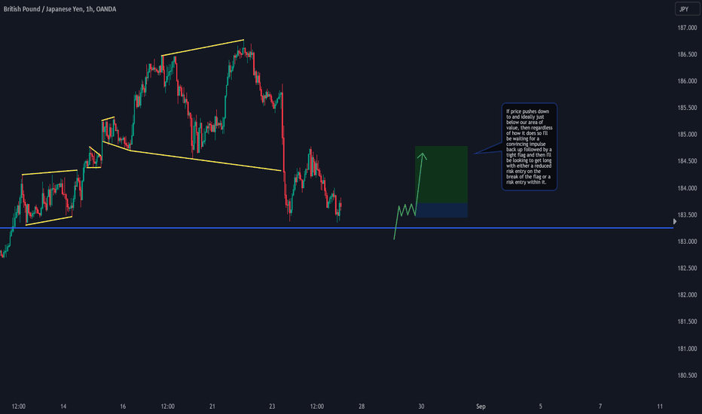Click the 181.500 price axis label
702x414 pixels.
(687, 321)
